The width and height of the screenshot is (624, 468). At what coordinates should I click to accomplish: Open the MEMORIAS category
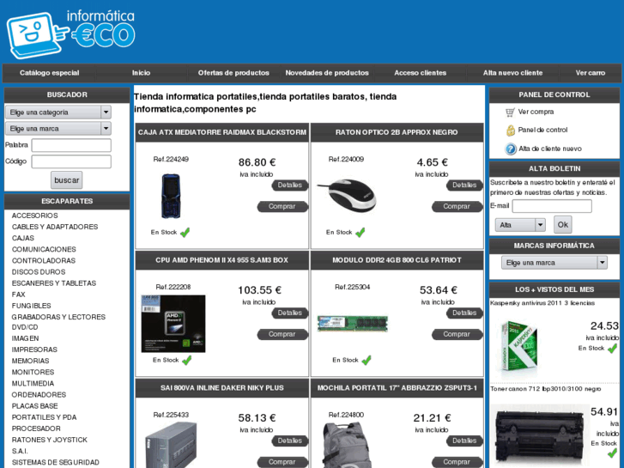point(30,361)
